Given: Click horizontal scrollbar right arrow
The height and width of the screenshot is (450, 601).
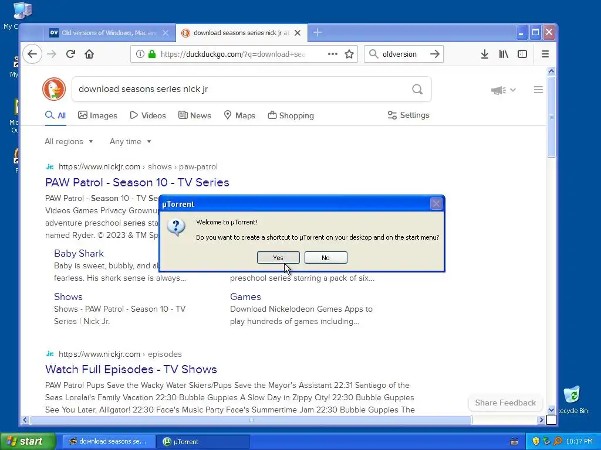Looking at the screenshot, I should [x=541, y=420].
